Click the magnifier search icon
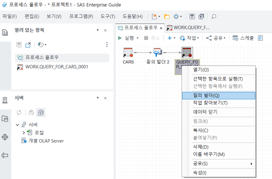 coord(214,17)
